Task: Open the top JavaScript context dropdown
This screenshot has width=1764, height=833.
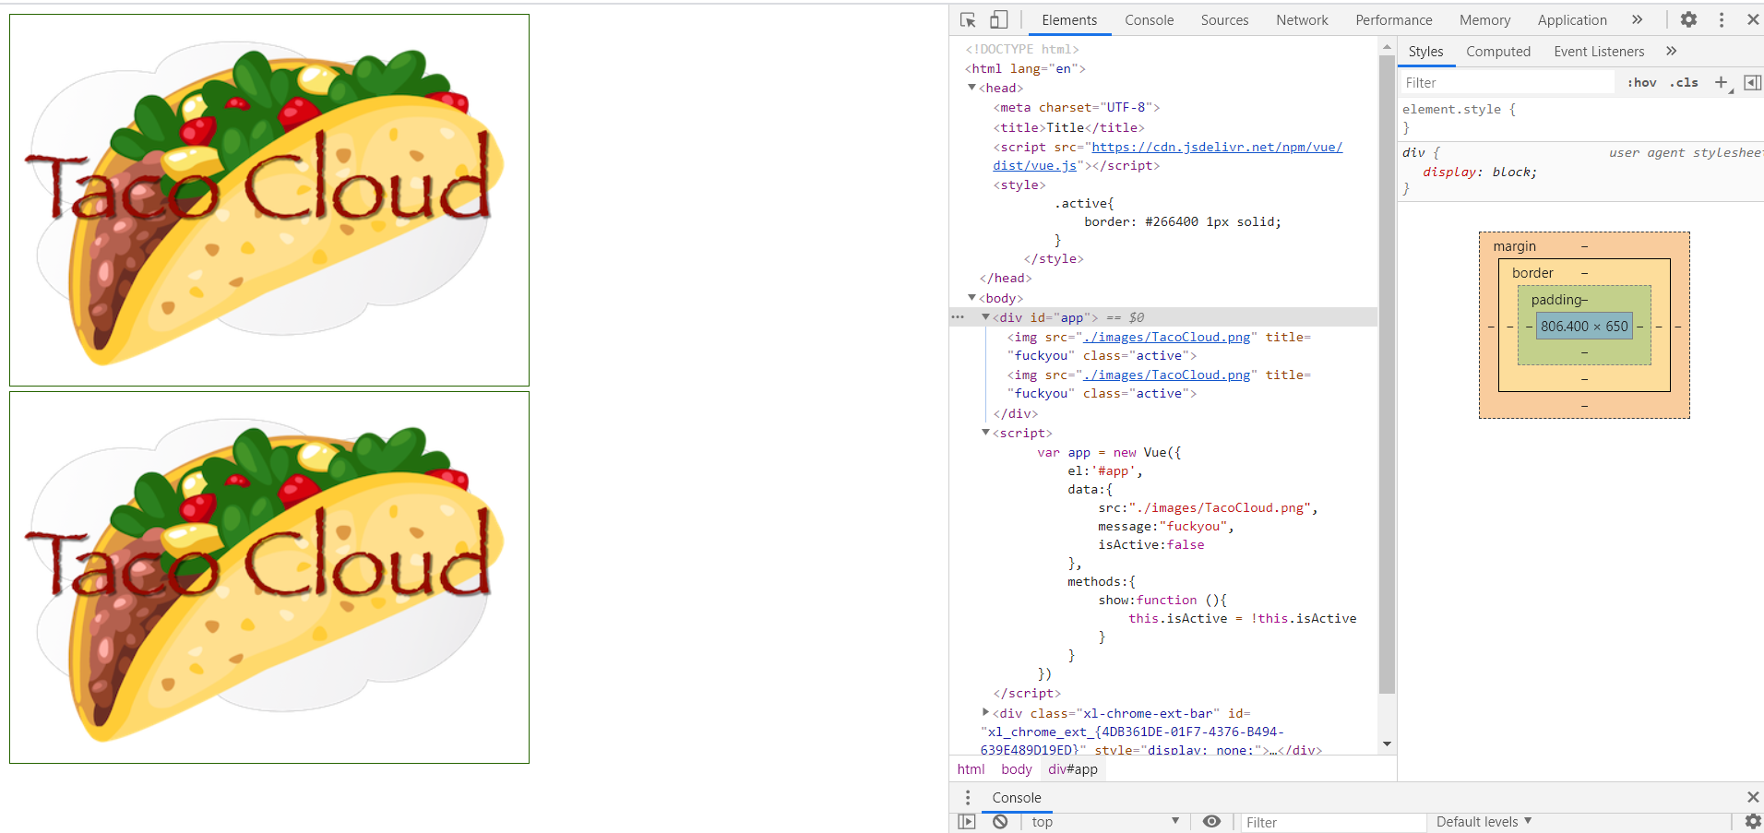Action: click(x=1104, y=821)
